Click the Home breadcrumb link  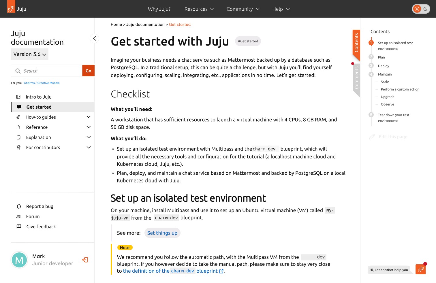coord(116,24)
